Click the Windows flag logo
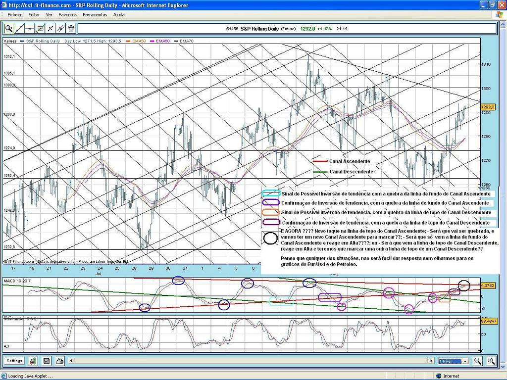 click(499, 14)
